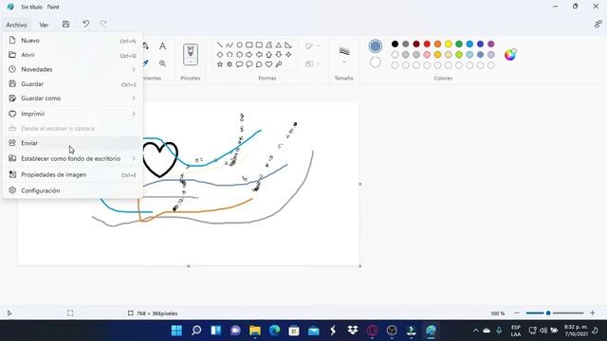Click Guardar in the Archivo menu
Viewport: 607px width, 341px height.
pos(73,84)
